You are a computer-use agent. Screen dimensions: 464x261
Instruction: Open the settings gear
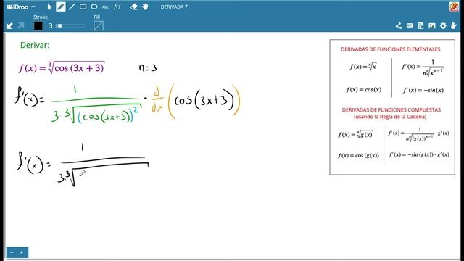coord(443,26)
